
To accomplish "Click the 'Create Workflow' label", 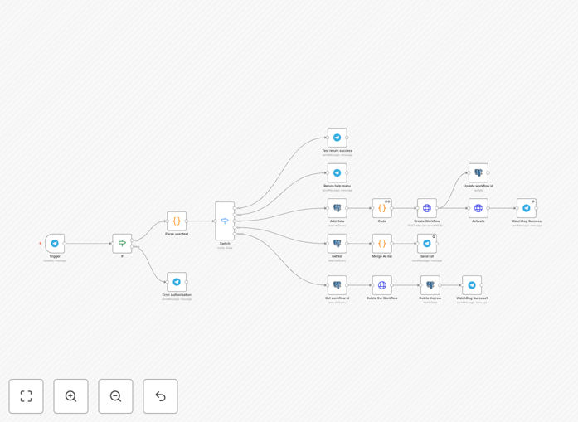I will pyautogui.click(x=427, y=221).
